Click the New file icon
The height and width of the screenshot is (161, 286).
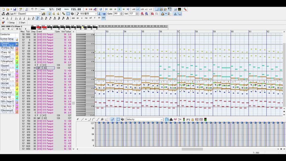click(x=3, y=9)
